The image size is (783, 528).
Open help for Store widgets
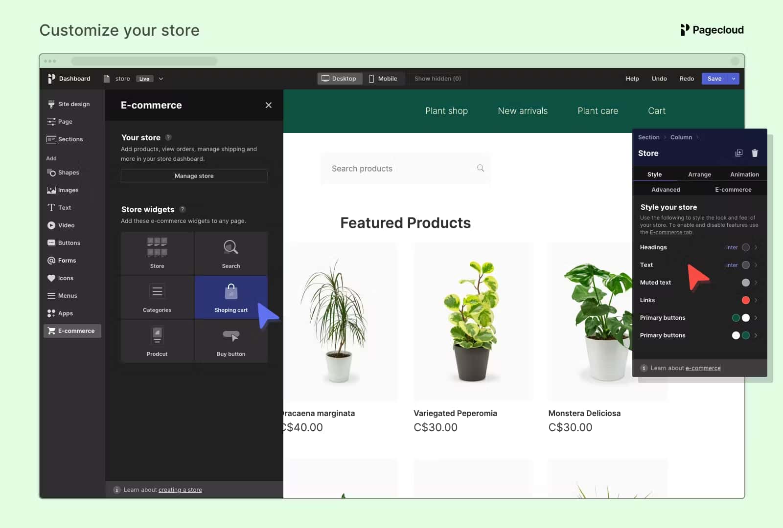(183, 209)
